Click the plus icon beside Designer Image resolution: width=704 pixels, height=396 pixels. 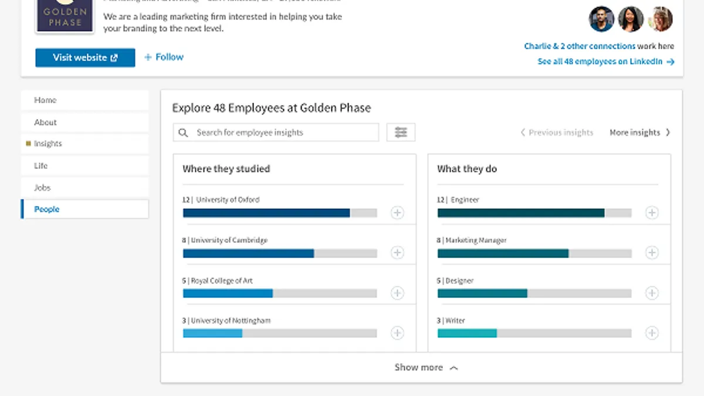(x=652, y=293)
